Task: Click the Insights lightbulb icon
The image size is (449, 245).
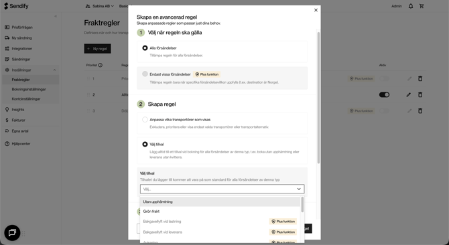Action: coord(7,110)
